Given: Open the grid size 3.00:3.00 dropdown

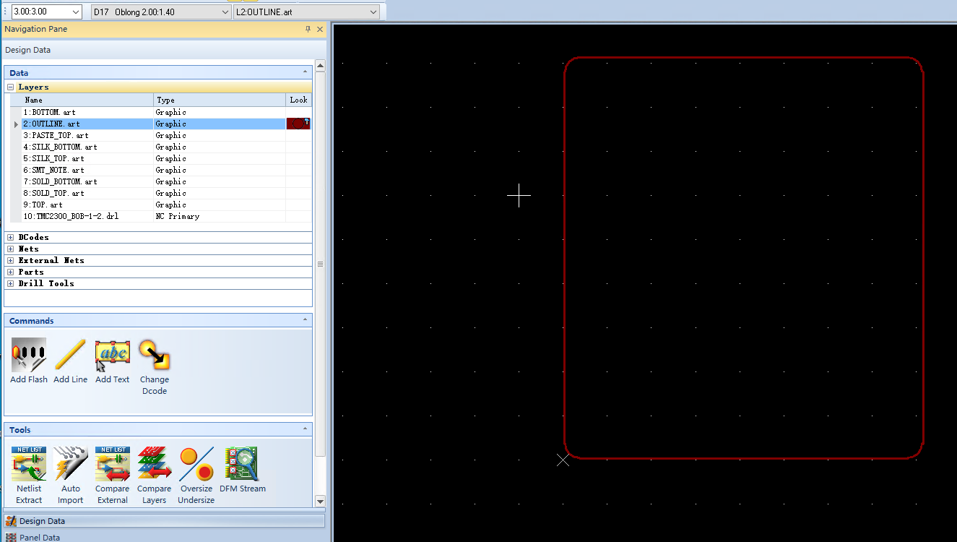Looking at the screenshot, I should point(82,12).
